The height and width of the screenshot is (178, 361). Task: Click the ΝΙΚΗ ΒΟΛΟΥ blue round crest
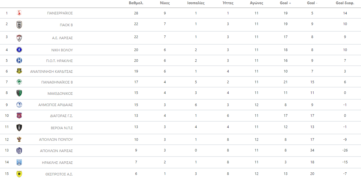pyautogui.click(x=19, y=50)
